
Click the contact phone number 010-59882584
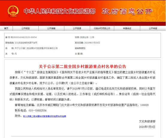tap(37, 110)
